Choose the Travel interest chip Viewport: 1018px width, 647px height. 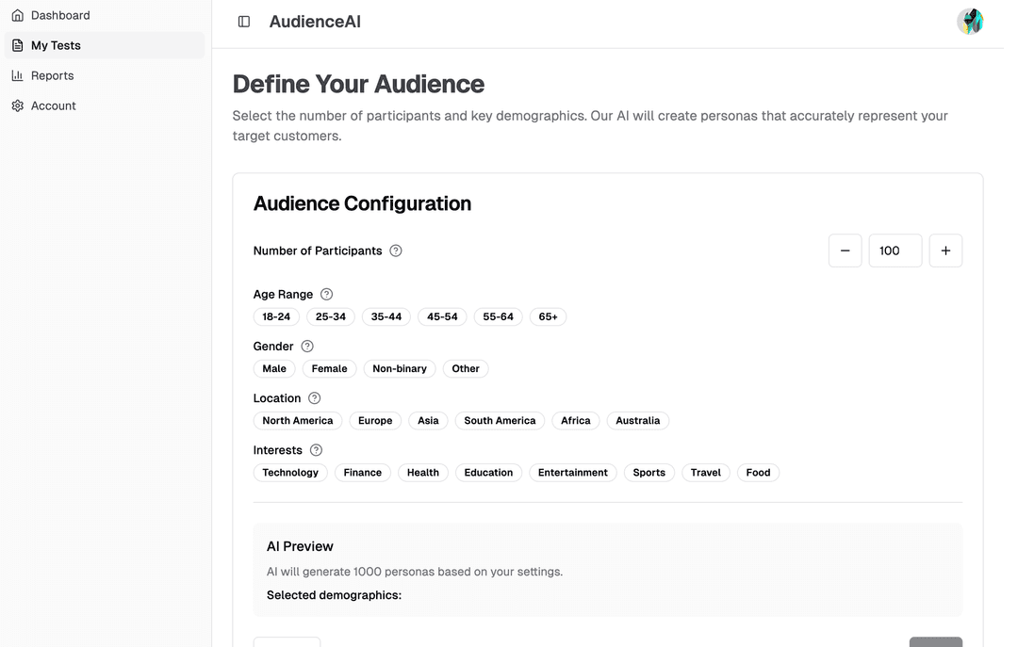point(706,473)
